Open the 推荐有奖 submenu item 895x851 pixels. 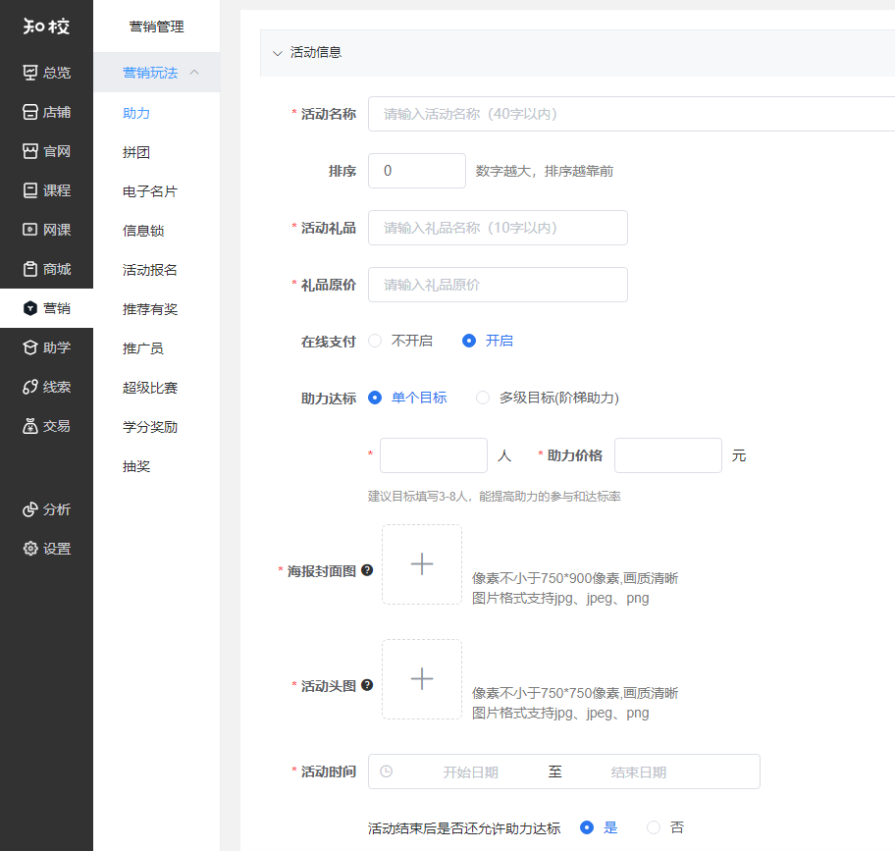click(x=150, y=309)
